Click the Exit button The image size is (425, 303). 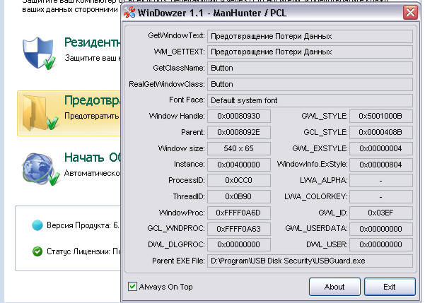click(x=390, y=287)
